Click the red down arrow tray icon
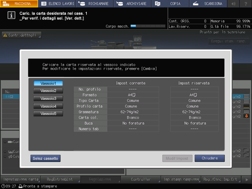 (x=246, y=116)
